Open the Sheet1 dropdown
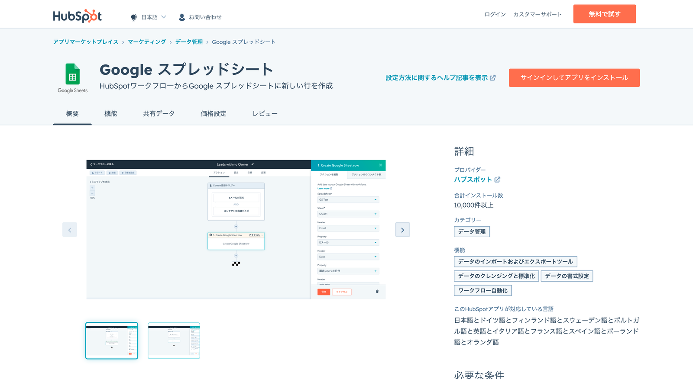This screenshot has height=379, width=693. pyautogui.click(x=348, y=214)
